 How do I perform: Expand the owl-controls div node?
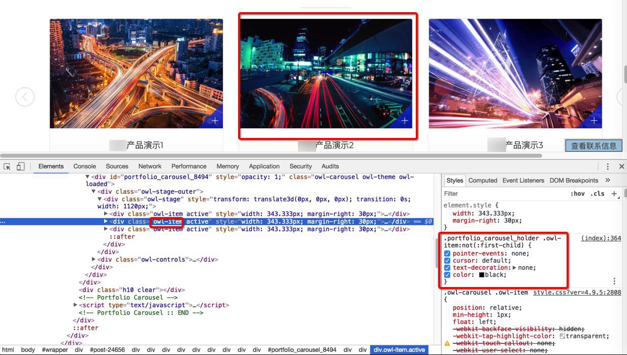93,260
